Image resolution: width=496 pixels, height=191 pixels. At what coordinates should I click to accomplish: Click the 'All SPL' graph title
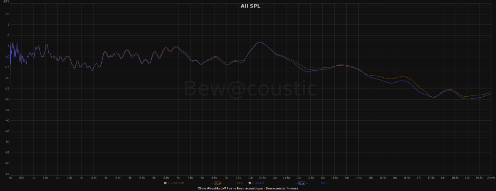(x=250, y=6)
